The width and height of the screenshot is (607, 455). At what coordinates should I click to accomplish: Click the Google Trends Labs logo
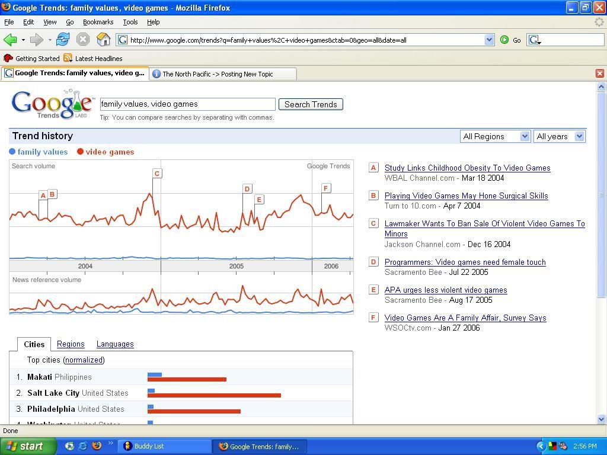(53, 104)
